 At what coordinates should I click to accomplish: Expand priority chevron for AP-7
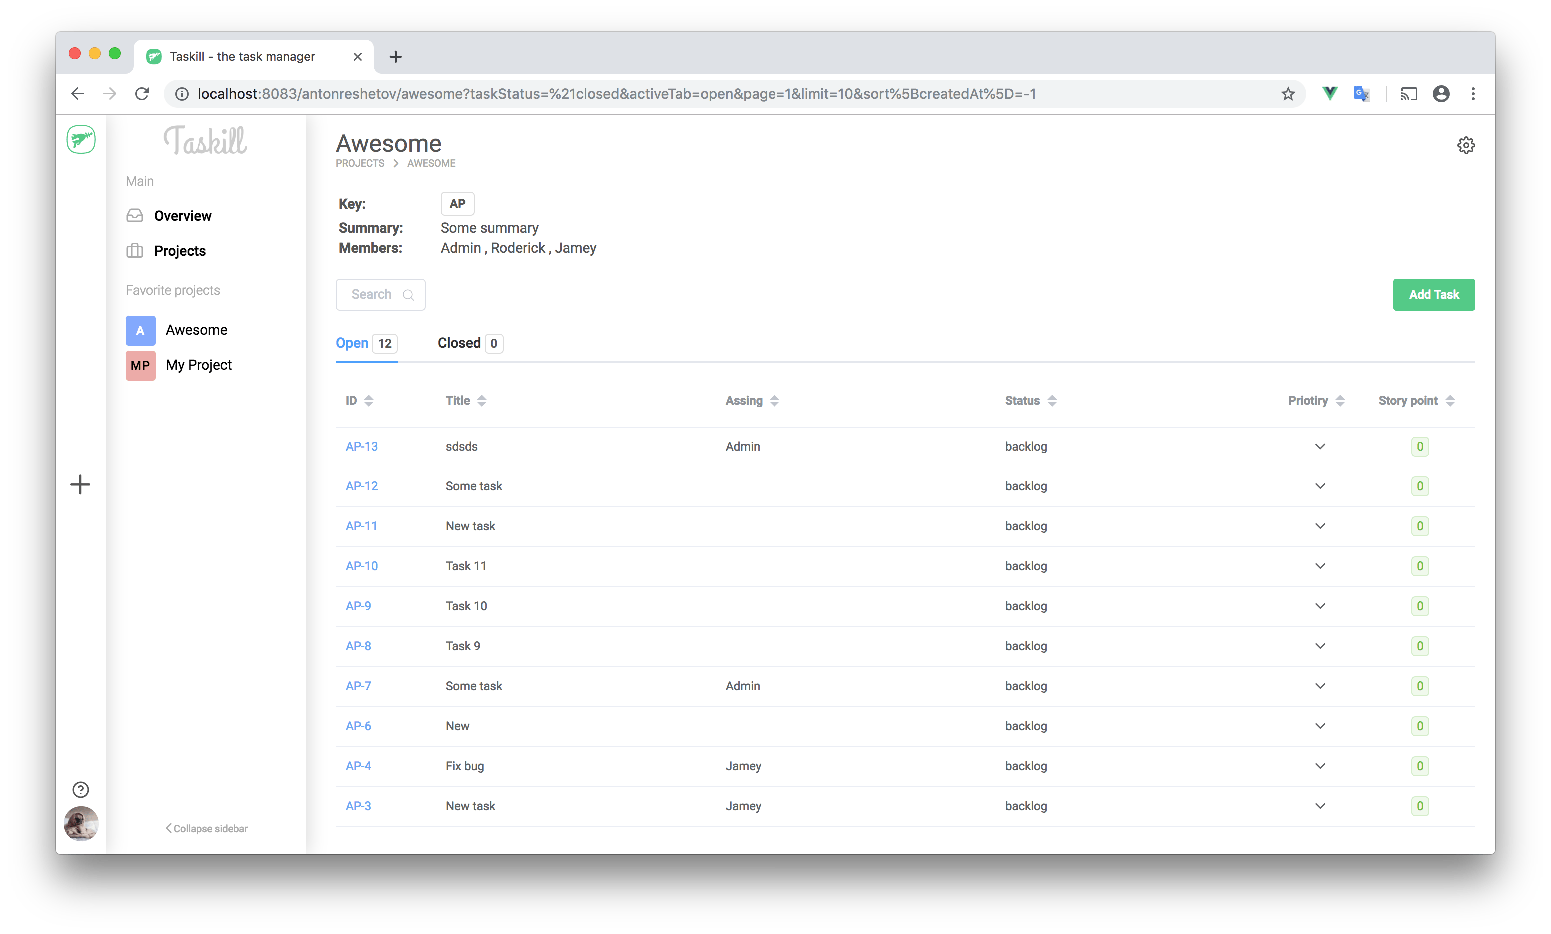click(1320, 686)
